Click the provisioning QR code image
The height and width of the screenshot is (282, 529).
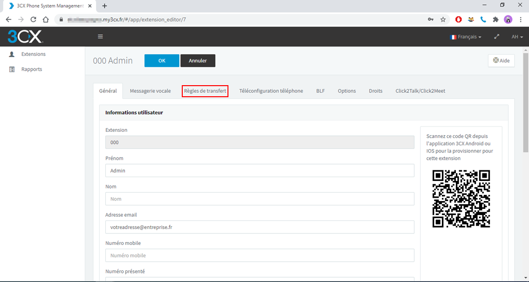(461, 199)
